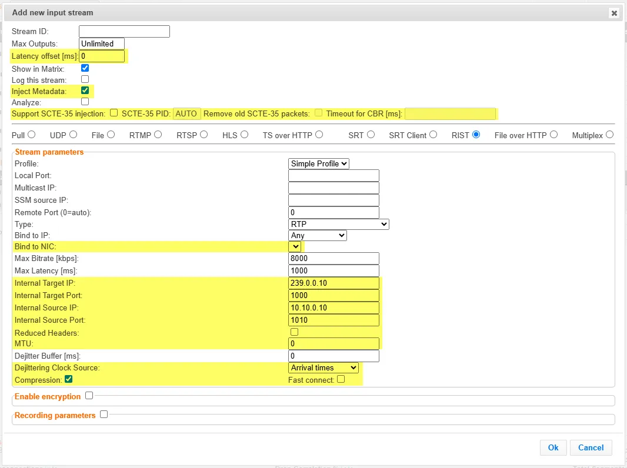This screenshot has width=627, height=468.
Task: Check Support SCTE-35 injection
Action: point(114,113)
